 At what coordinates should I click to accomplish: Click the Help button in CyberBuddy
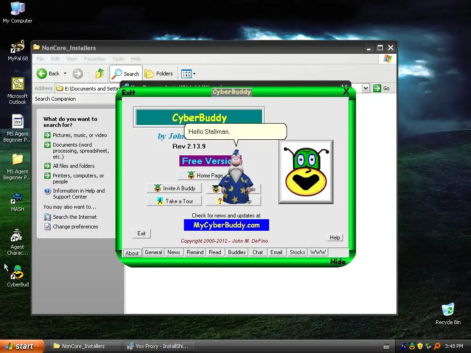335,238
